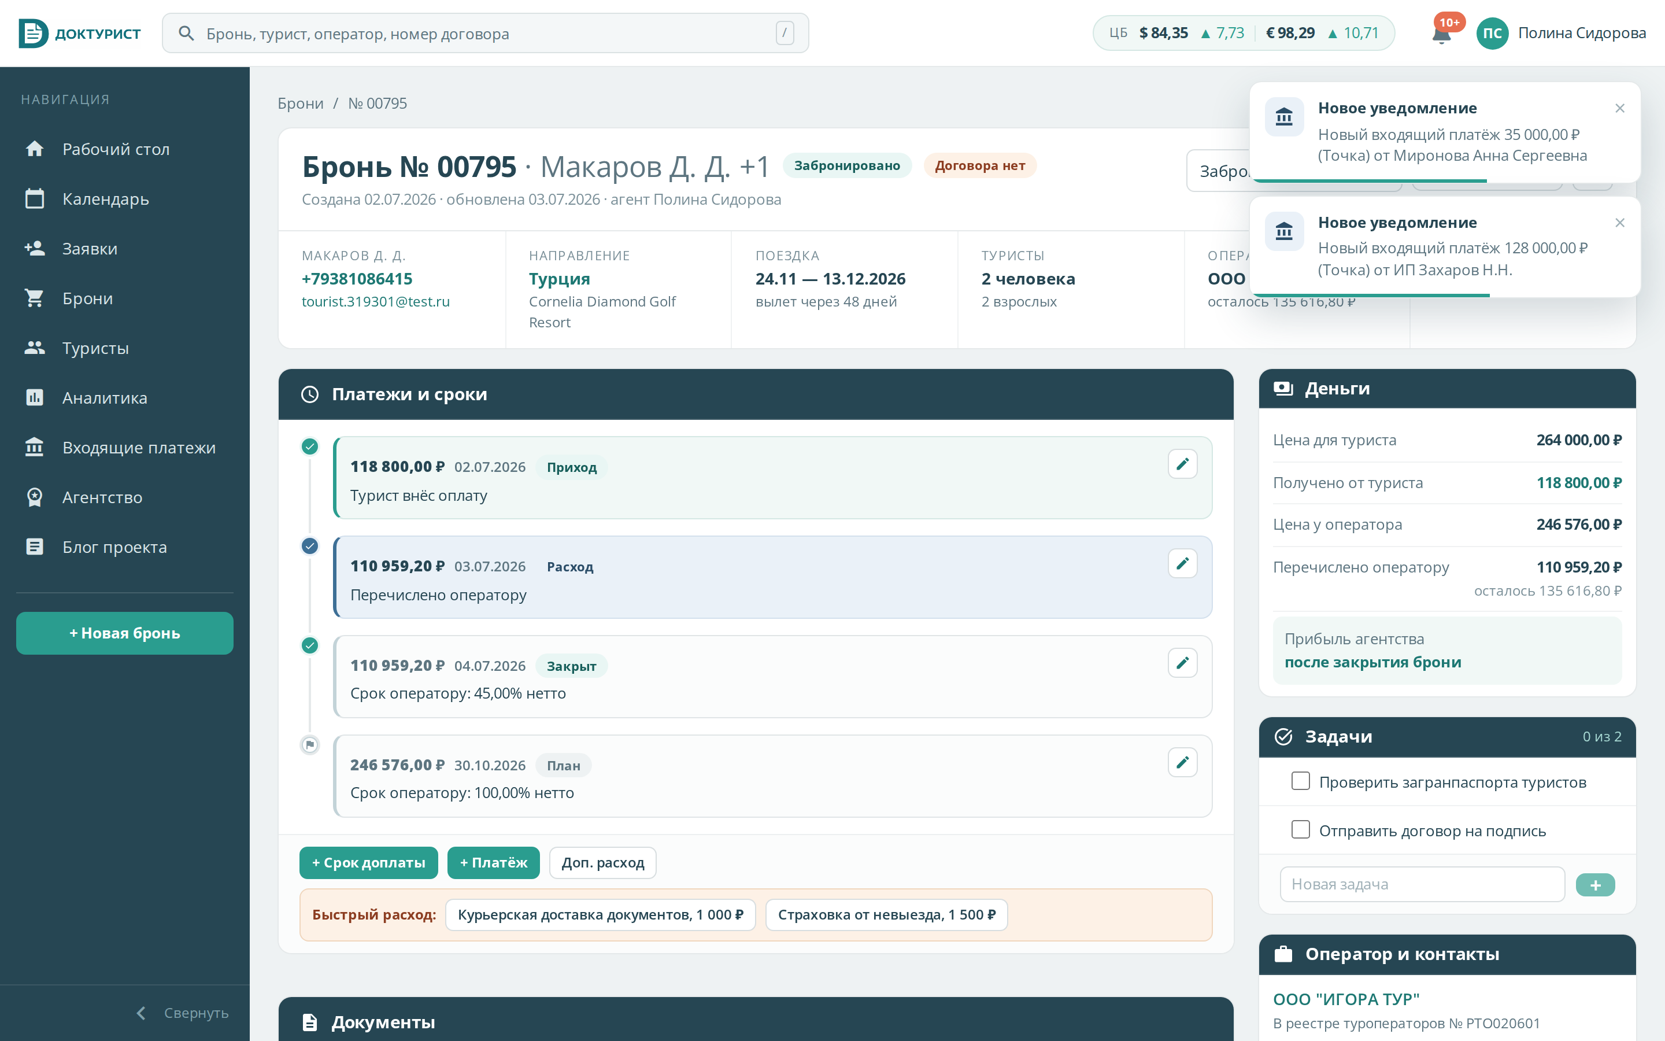The image size is (1665, 1041).
Task: Click the flag marker of 30.10.2026 plan
Action: [x=310, y=744]
